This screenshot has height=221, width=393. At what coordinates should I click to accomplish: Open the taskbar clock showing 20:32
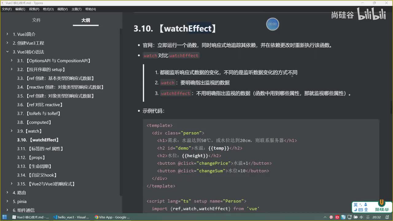point(376,217)
